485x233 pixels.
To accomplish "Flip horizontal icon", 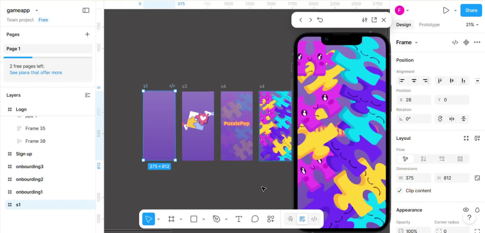I will coord(452,119).
